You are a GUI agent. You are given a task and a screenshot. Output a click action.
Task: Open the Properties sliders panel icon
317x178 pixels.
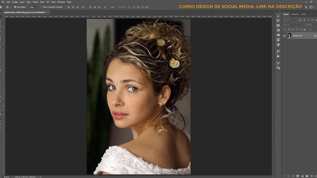[278, 68]
